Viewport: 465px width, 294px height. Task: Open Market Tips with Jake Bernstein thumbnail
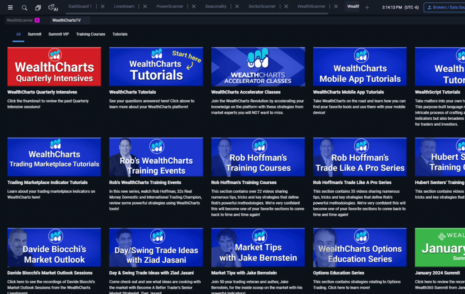[258, 247]
